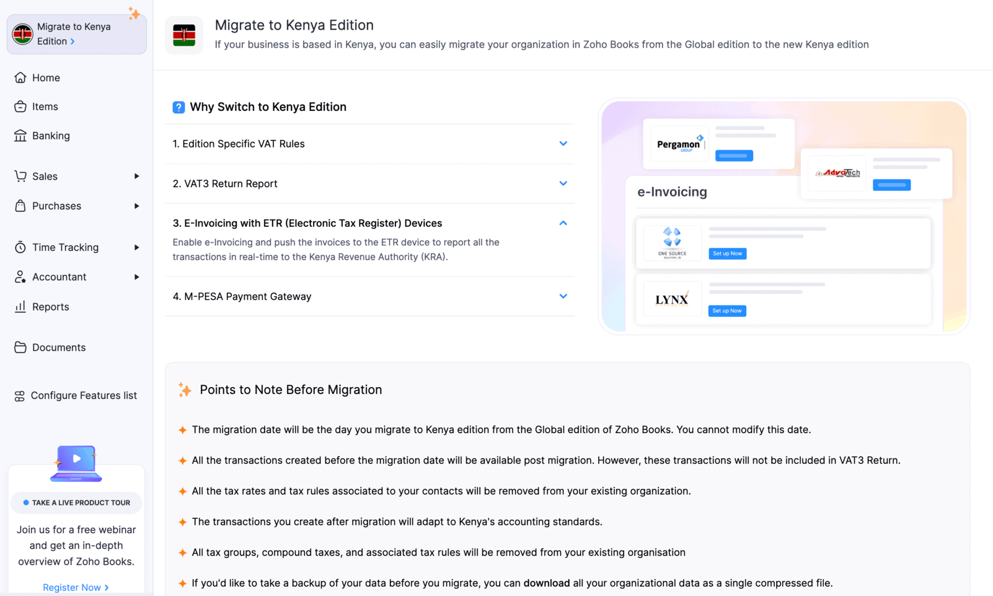Image resolution: width=993 pixels, height=596 pixels.
Task: Click the Pergamon Group logo
Action: (x=680, y=144)
